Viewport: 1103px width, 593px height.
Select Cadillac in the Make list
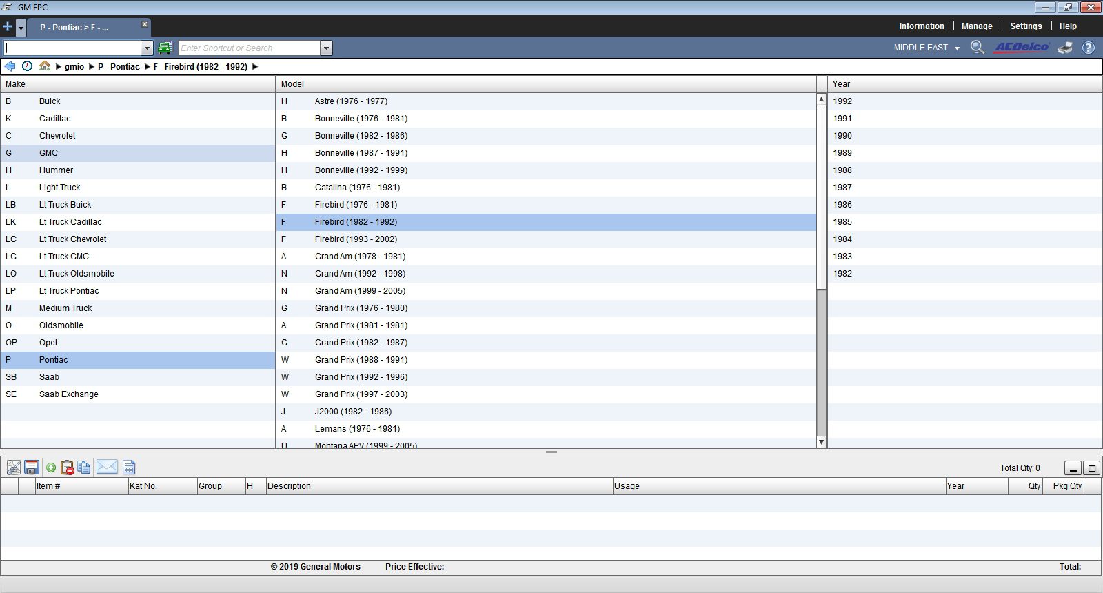pyautogui.click(x=138, y=119)
